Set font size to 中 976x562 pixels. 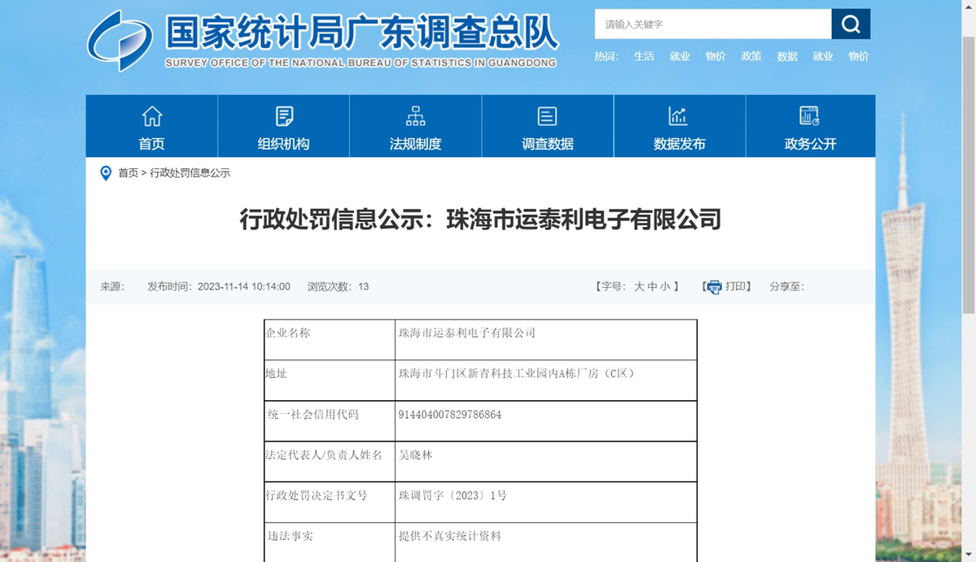coord(652,286)
